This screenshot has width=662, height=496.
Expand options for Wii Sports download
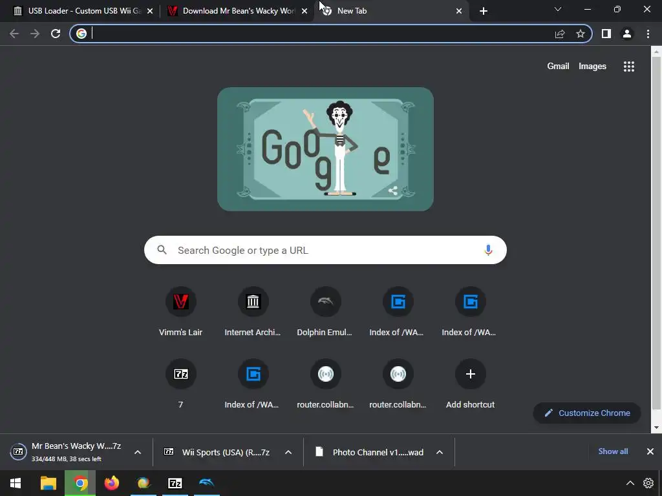288,452
